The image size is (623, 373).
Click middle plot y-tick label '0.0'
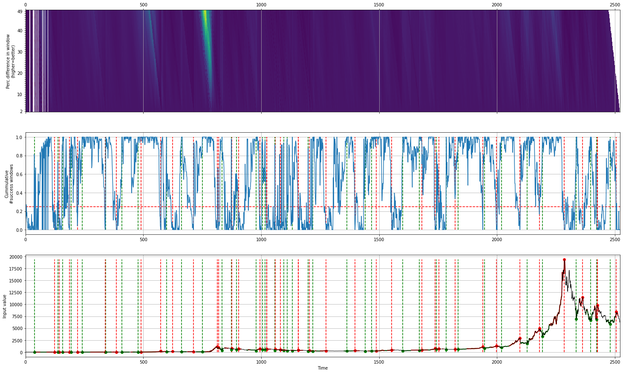click(x=19, y=230)
